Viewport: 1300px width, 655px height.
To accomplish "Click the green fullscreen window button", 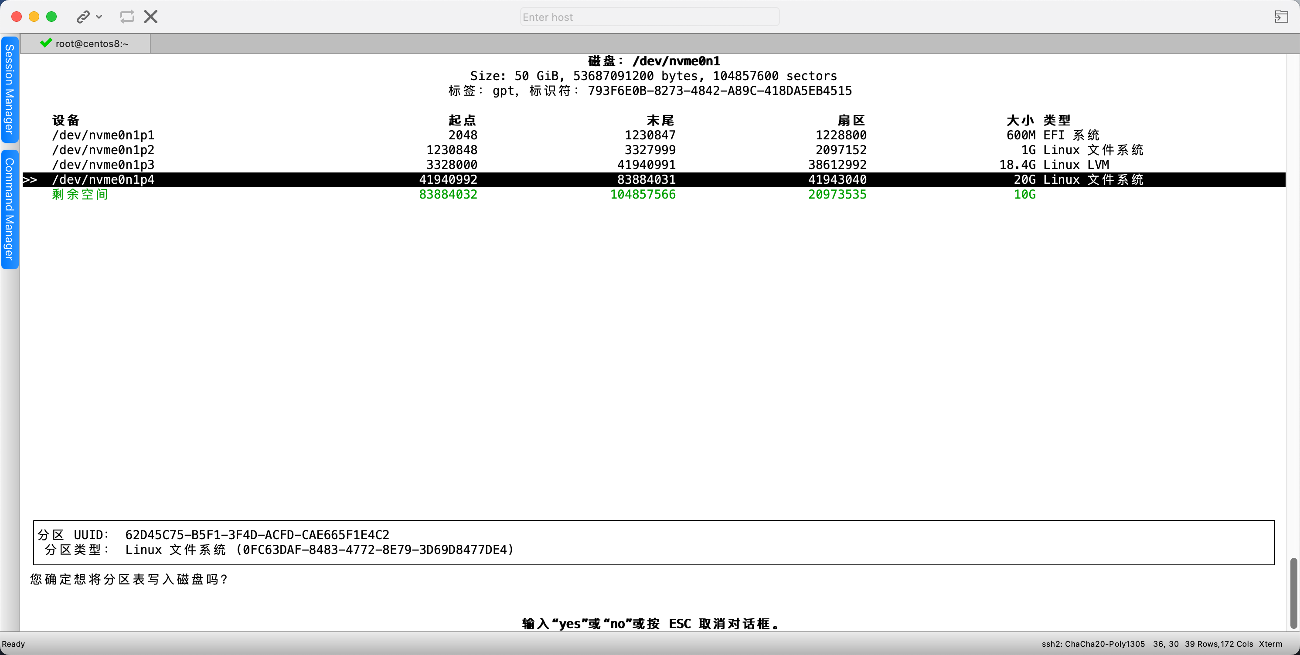I will click(51, 17).
